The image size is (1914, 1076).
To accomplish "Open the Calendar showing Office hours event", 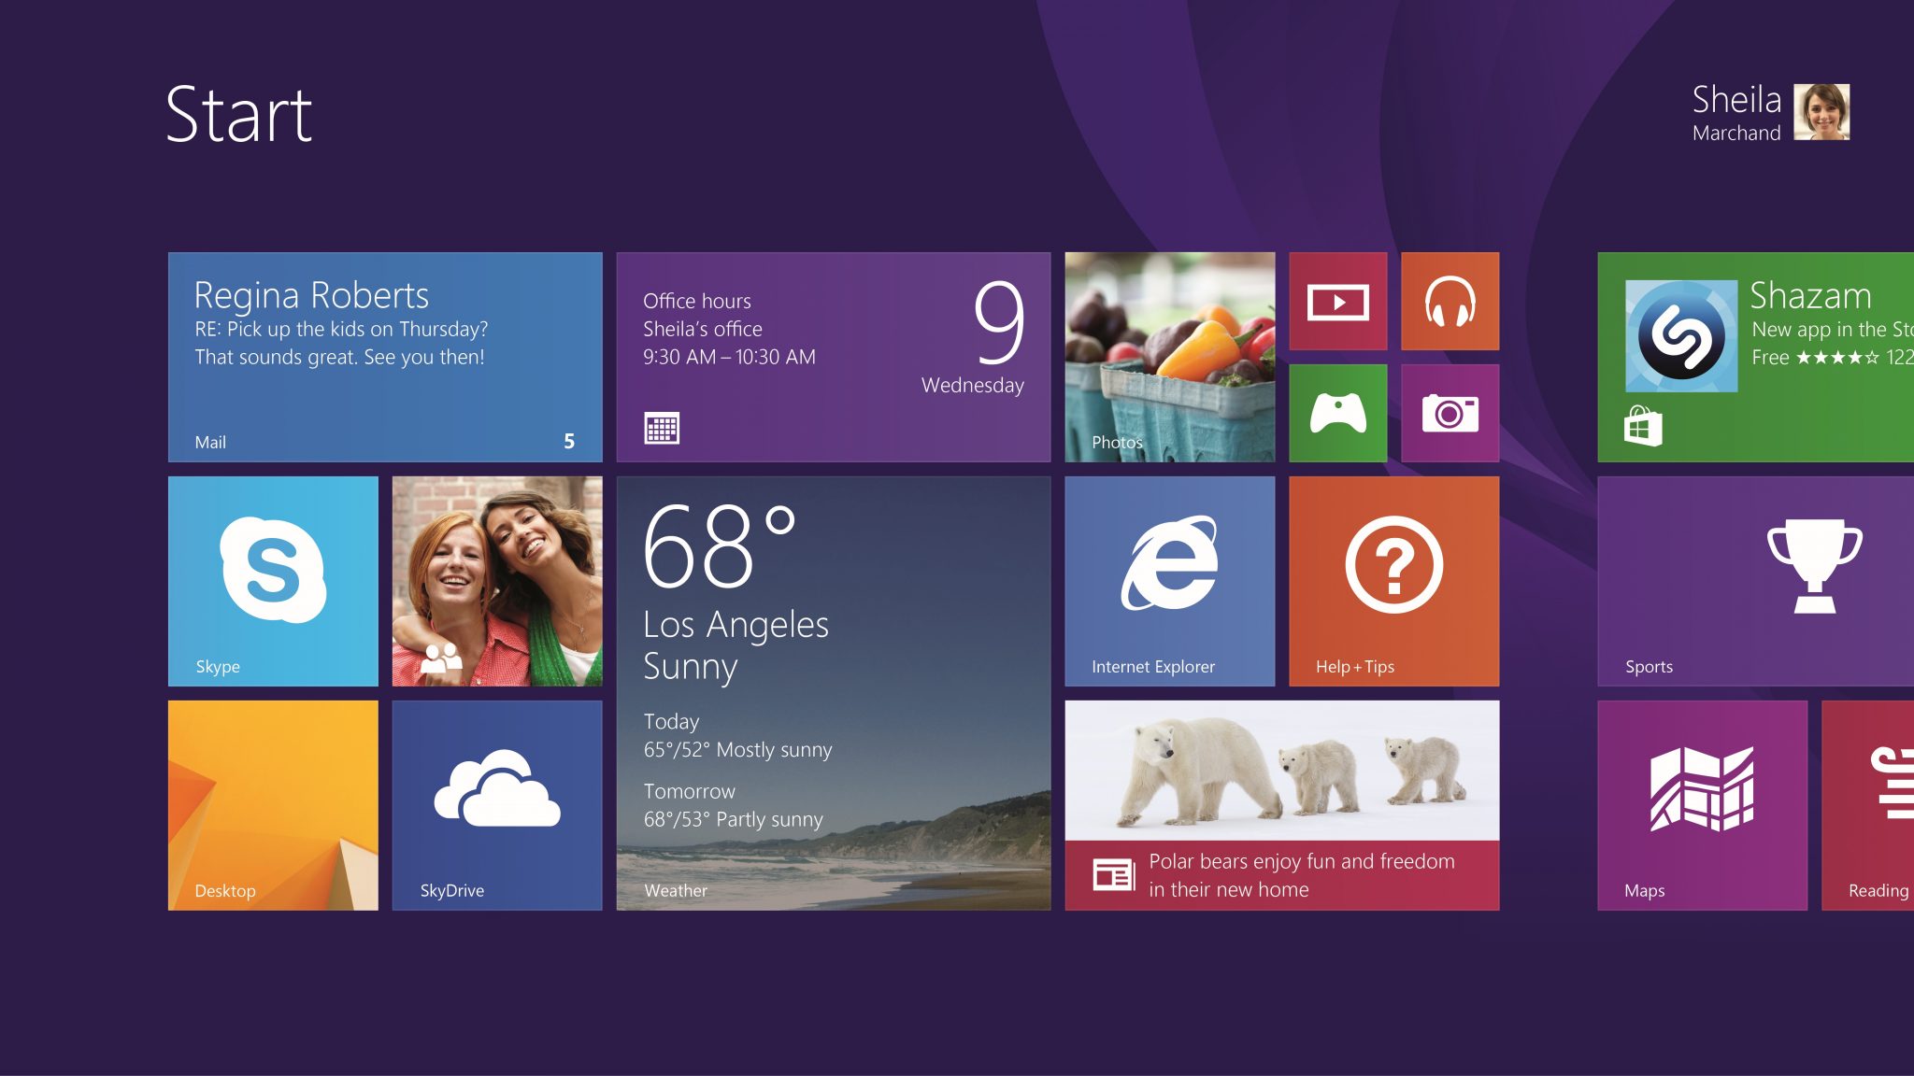I will coord(834,355).
